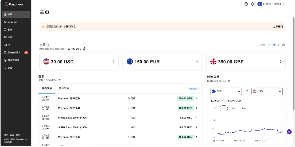The height and width of the screenshot is (147, 295).
Task: Switch to the 新进交易 tab
Action: tap(64, 88)
